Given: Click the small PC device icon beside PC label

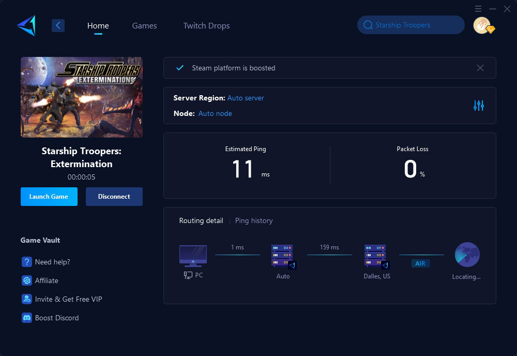Looking at the screenshot, I should click(x=188, y=275).
